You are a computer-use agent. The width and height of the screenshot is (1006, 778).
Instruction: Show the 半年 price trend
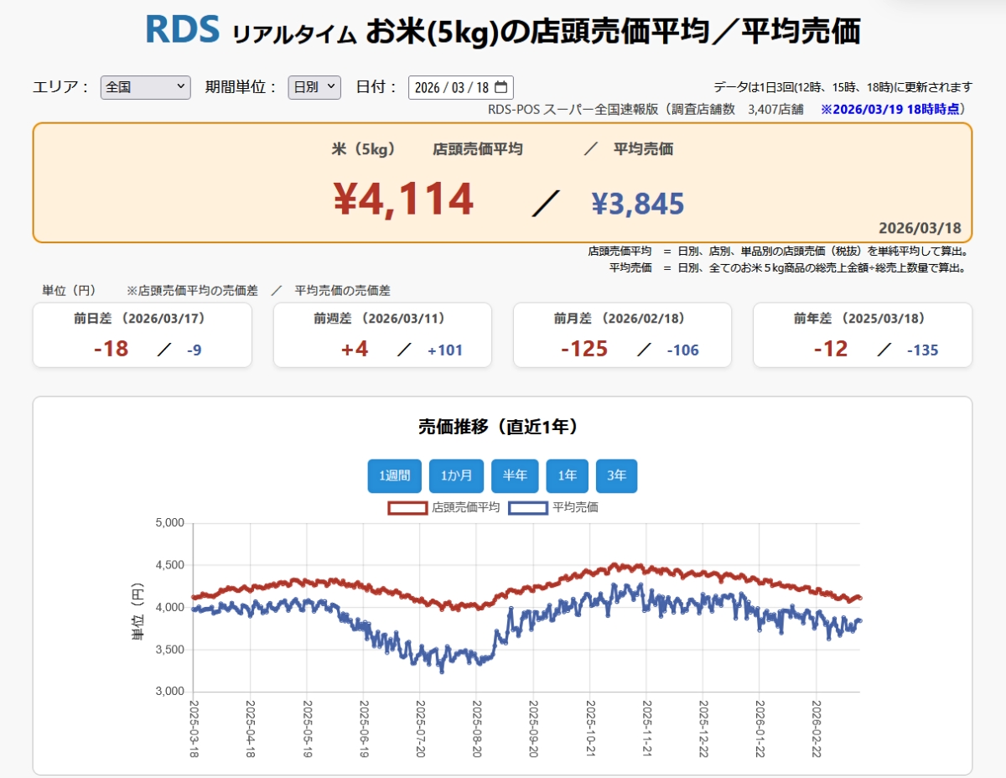click(x=515, y=476)
